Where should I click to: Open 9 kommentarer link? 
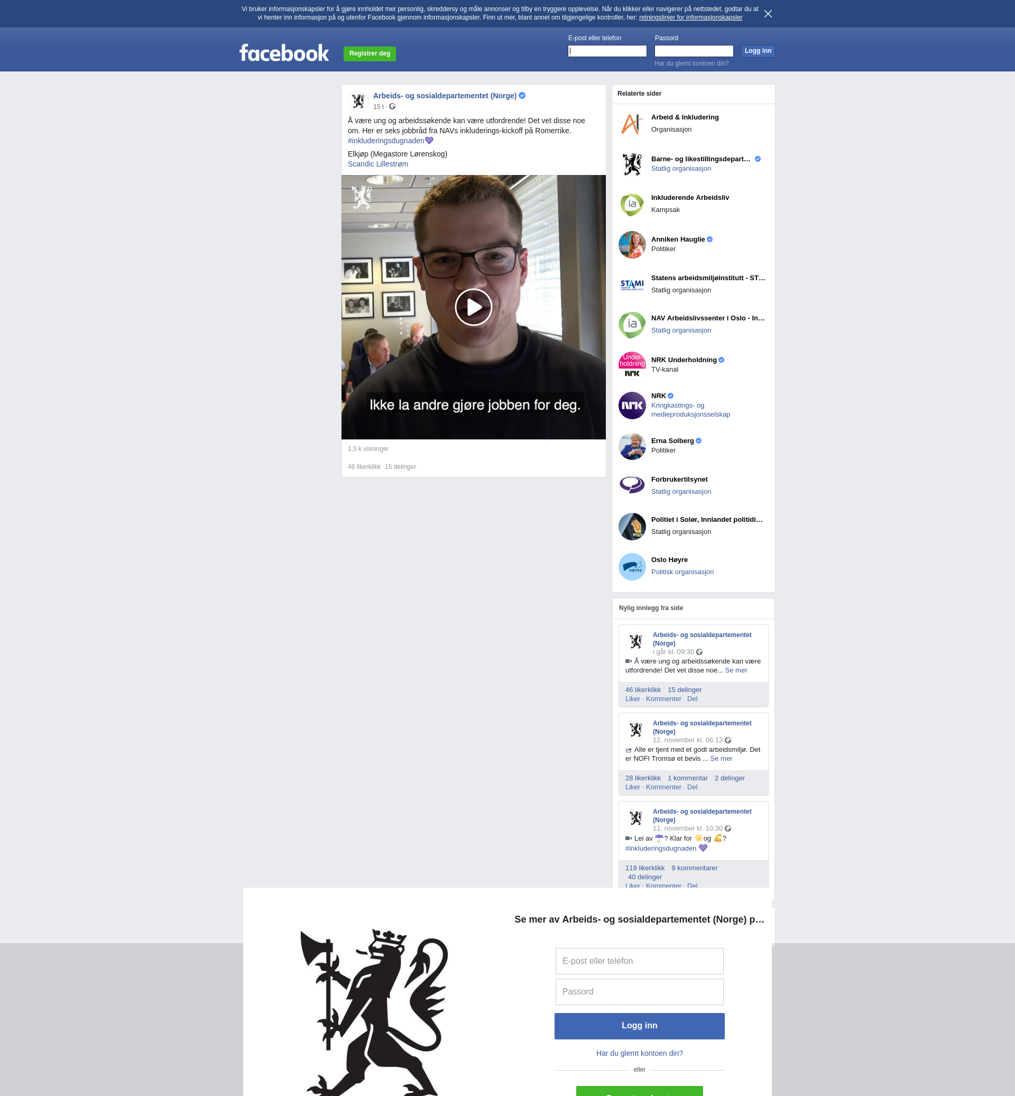pos(694,868)
